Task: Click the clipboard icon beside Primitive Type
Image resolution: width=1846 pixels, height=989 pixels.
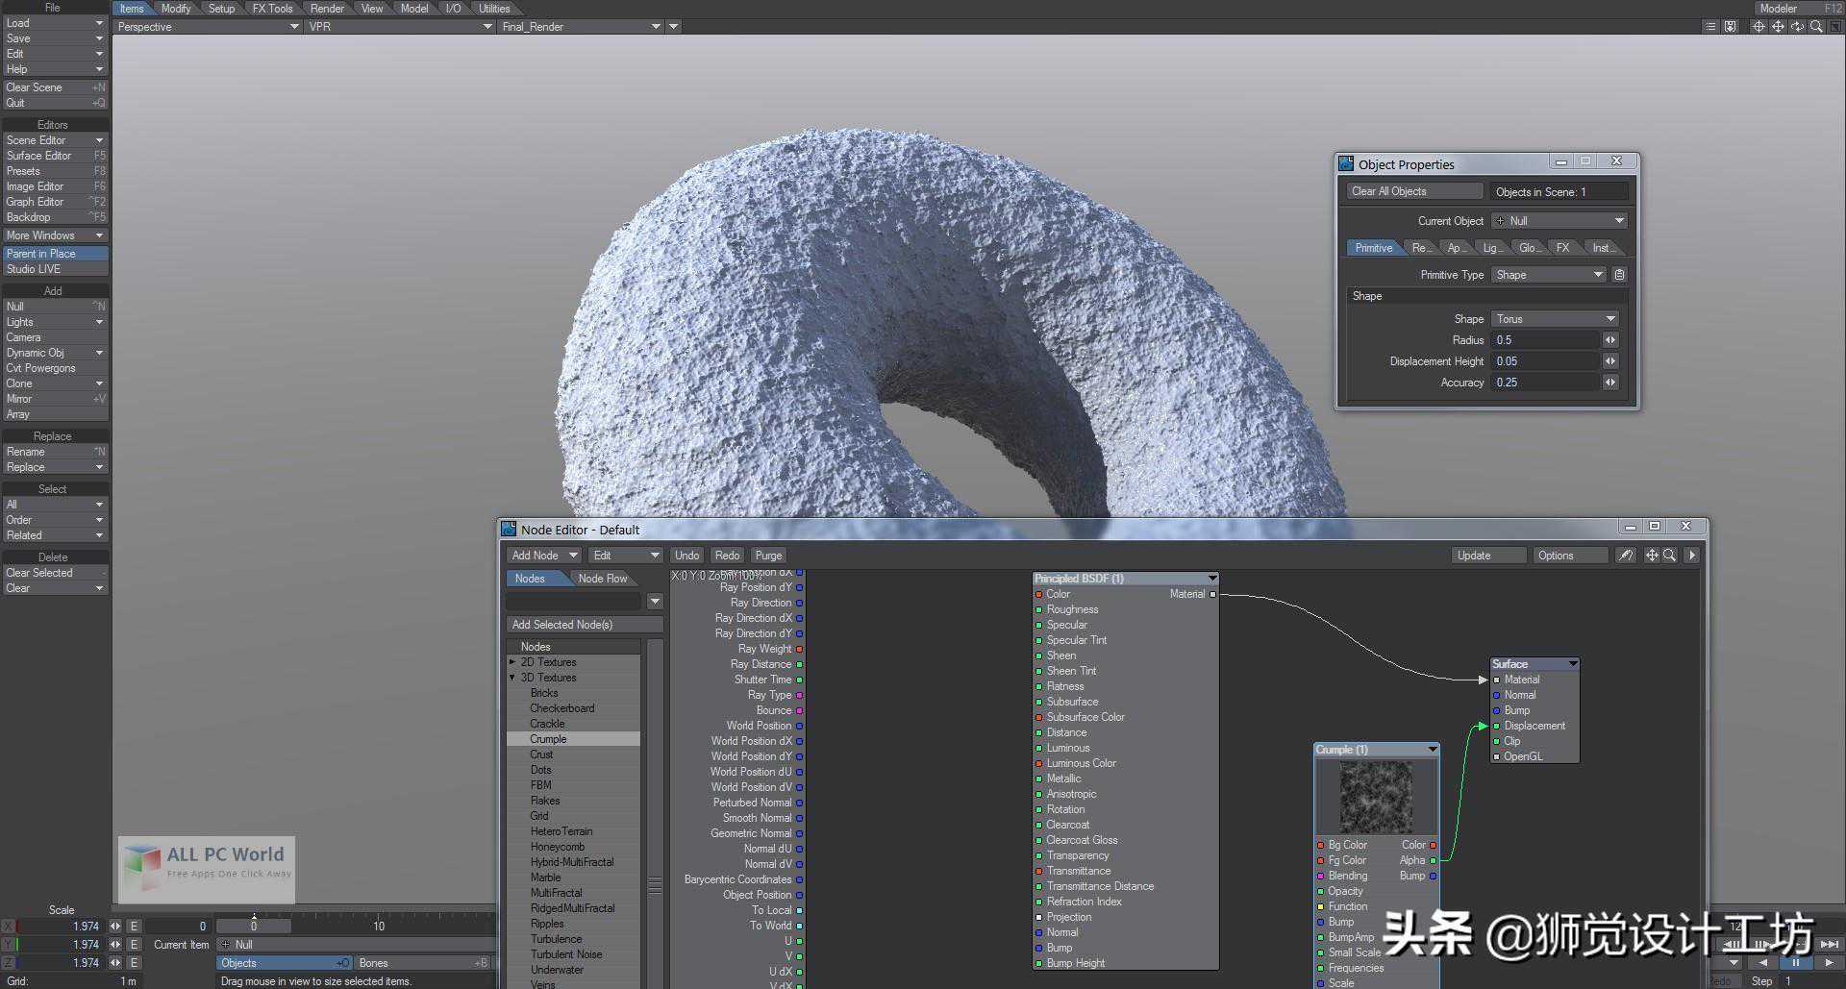Action: coord(1619,275)
